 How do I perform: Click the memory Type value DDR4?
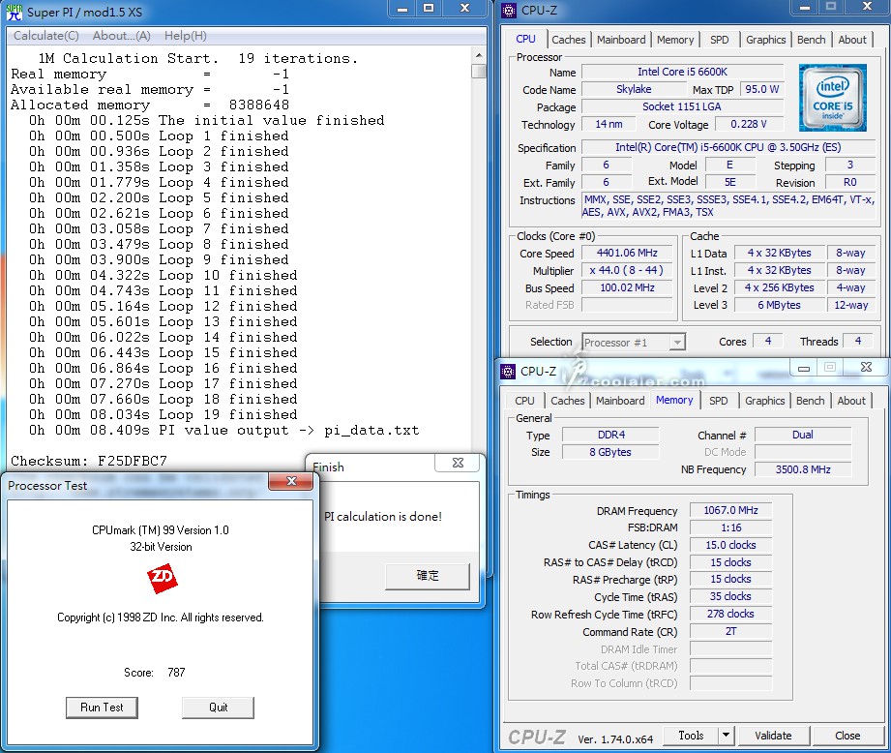coord(610,435)
